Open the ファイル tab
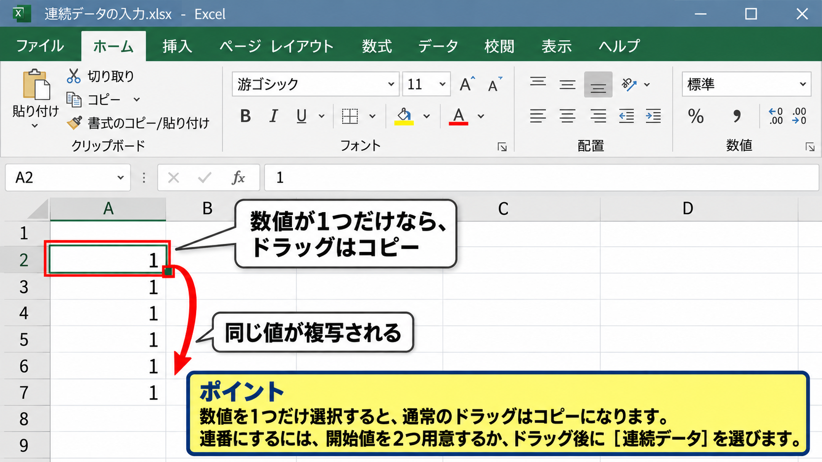822x462 pixels. [x=40, y=46]
